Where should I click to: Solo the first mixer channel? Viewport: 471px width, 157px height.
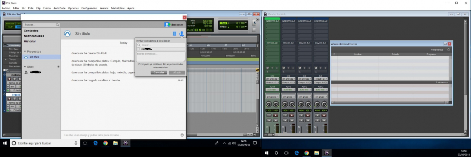coord(269,120)
